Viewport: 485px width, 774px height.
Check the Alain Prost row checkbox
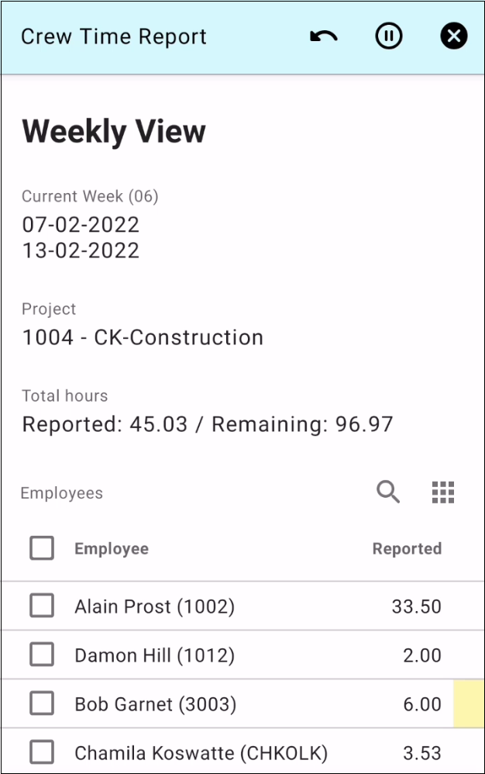[42, 606]
